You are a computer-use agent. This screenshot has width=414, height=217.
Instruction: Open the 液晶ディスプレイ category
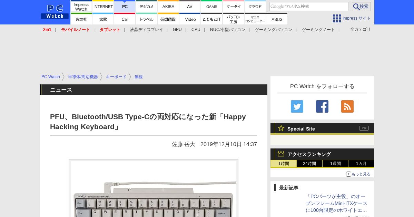(146, 30)
